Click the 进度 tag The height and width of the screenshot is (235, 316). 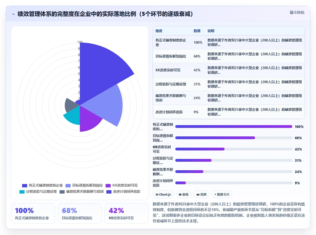point(201,194)
